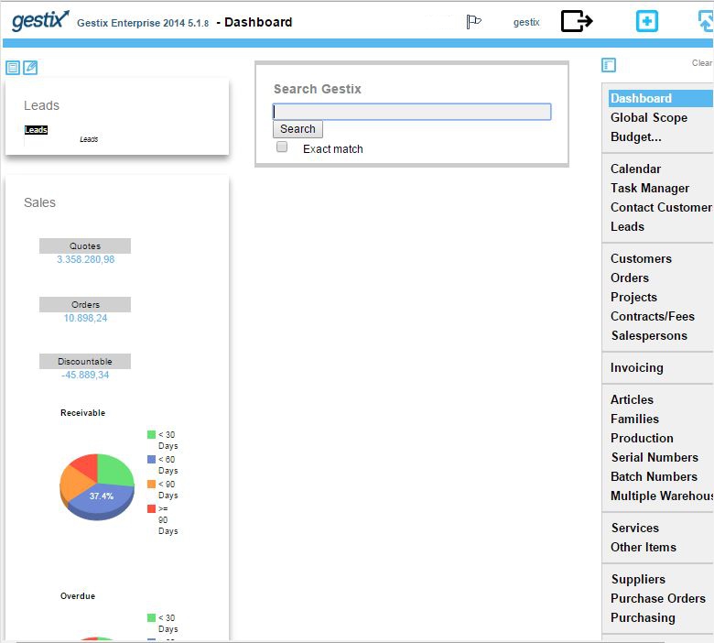This screenshot has width=714, height=643.
Task: Click the green < 30 Days Overdue swatch
Action: click(151, 618)
